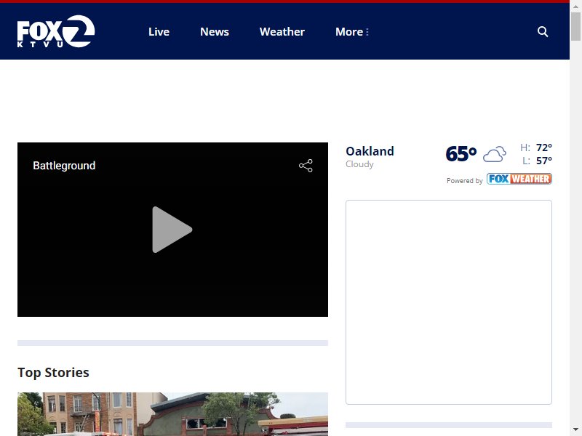Click the Oakland weather location link
The height and width of the screenshot is (436, 582).
coord(370,151)
